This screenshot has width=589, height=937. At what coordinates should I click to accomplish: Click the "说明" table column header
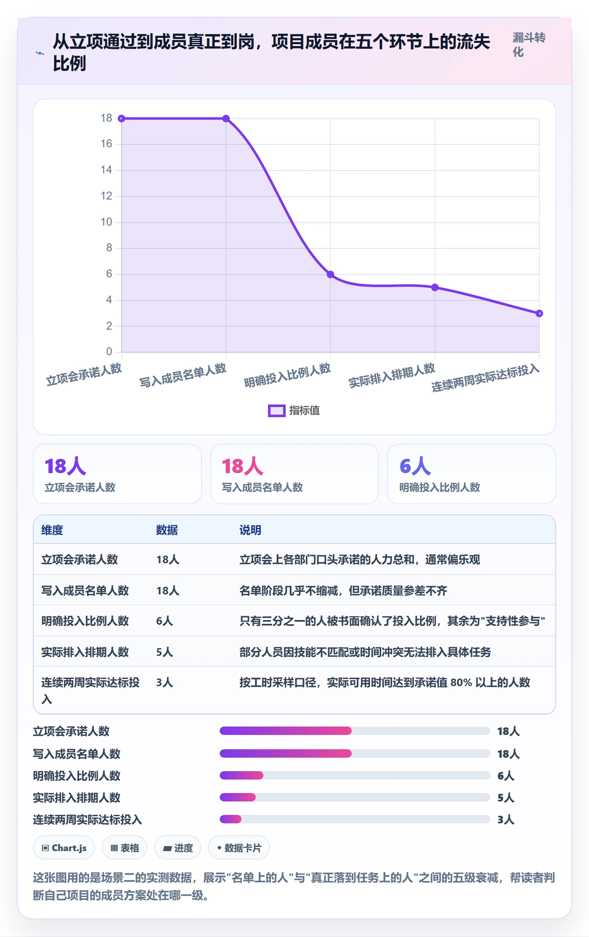[x=250, y=530]
